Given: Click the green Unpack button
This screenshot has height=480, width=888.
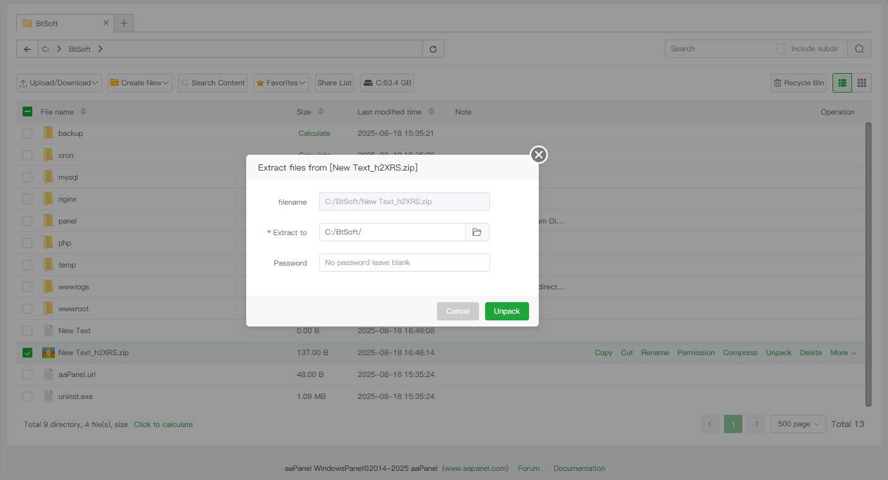Looking at the screenshot, I should (506, 311).
